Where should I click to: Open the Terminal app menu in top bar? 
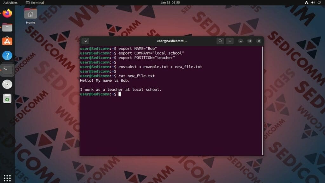[35, 3]
